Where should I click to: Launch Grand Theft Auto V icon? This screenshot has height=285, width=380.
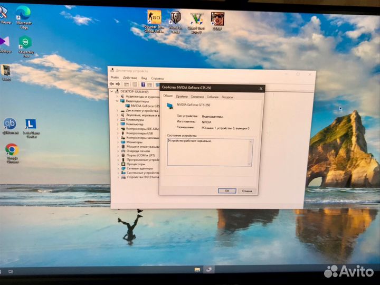(197, 20)
